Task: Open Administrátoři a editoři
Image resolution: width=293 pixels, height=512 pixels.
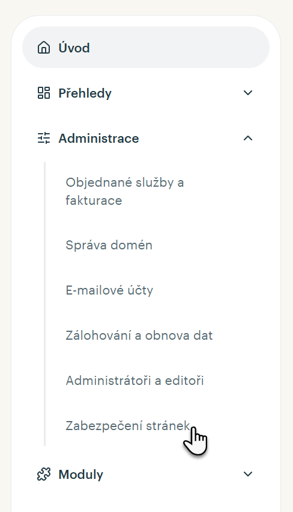Action: [134, 381]
